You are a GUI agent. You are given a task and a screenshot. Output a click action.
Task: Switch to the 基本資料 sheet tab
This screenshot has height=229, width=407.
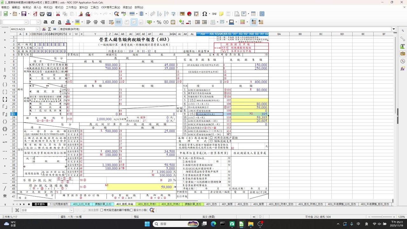click(x=39, y=204)
